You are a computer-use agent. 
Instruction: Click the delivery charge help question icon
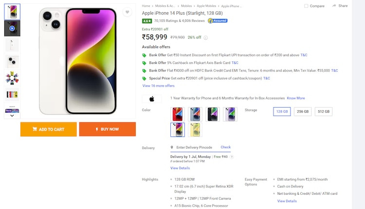click(232, 157)
